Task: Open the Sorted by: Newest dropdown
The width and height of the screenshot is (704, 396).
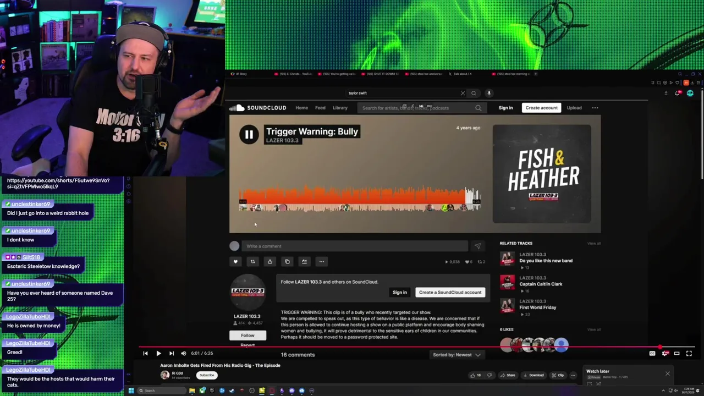Action: click(457, 355)
